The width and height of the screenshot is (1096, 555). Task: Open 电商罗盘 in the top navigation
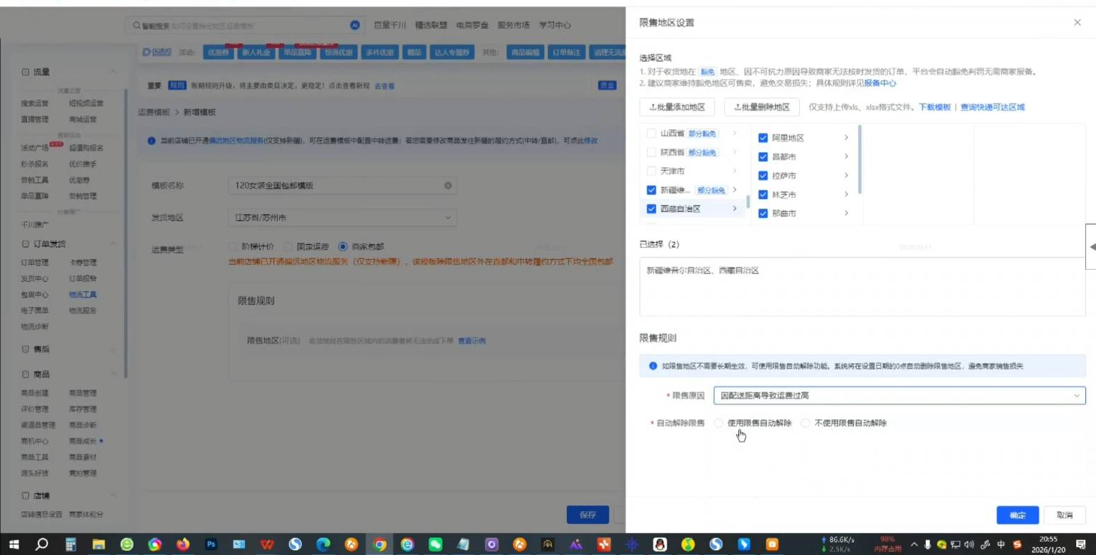click(472, 25)
